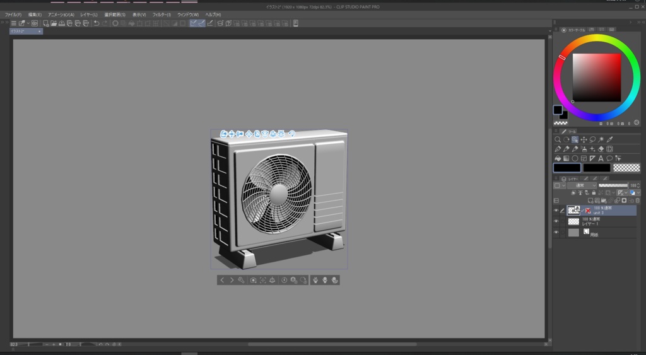646x355 pixels.
Task: Select next 3D object arrow
Action: point(232,280)
